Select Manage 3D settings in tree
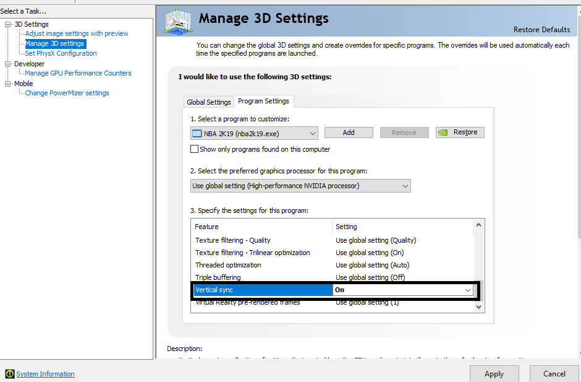The height and width of the screenshot is (382, 581). point(55,43)
